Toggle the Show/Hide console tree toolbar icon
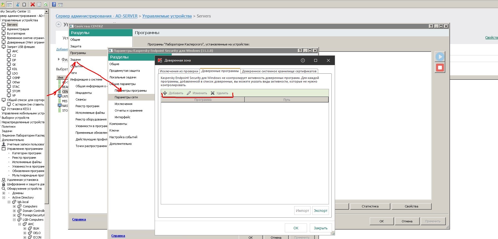This screenshot has width=498, height=239. (9, 4)
